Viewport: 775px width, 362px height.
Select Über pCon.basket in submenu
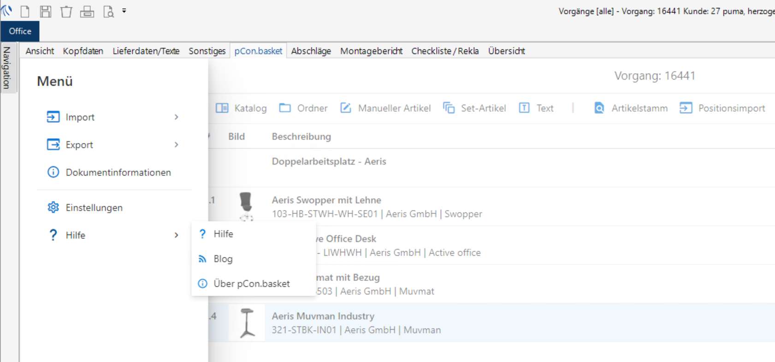click(251, 284)
